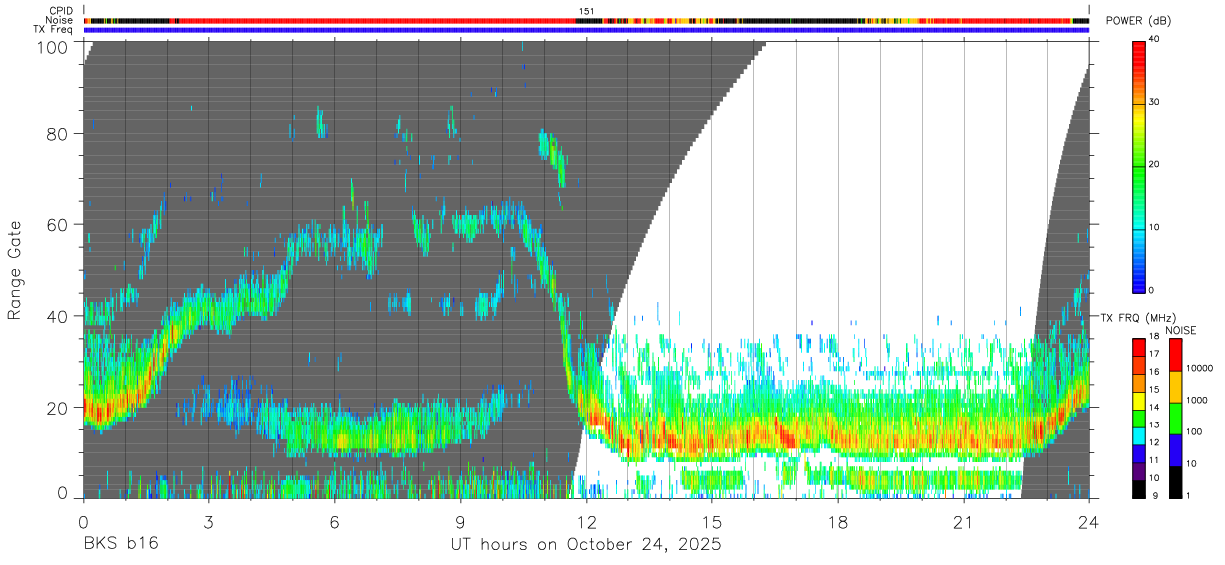Image resolution: width=1225 pixels, height=565 pixels.
Task: Select the 13 label on TX FRQ scale
Action: pyautogui.click(x=1154, y=425)
